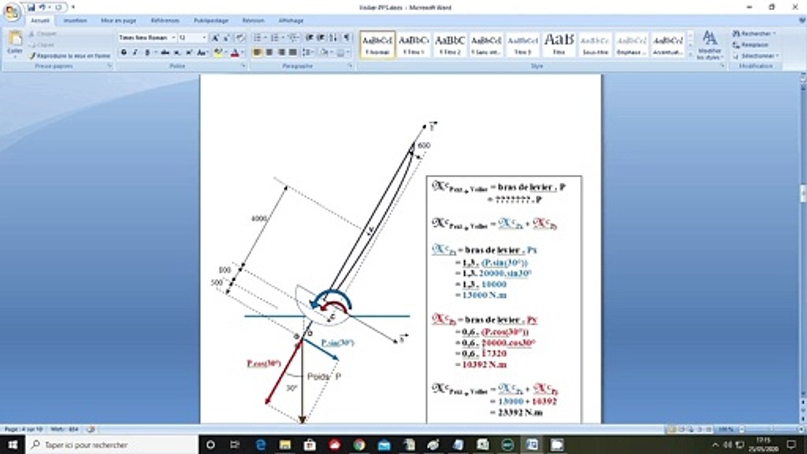Undo last action in Quick Access toolbar

point(42,7)
